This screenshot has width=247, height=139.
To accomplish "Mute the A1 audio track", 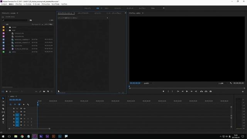I will (24, 119).
